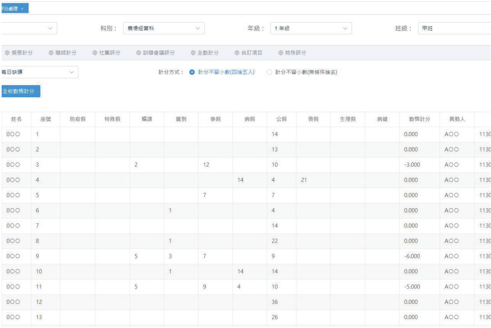Select the -5.000 score for seat 11

(413, 287)
